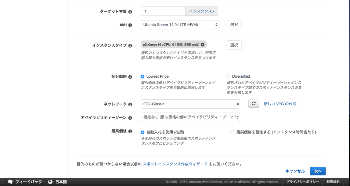Click 選択 button next to instance type
The image size is (350, 186).
click(234, 45)
